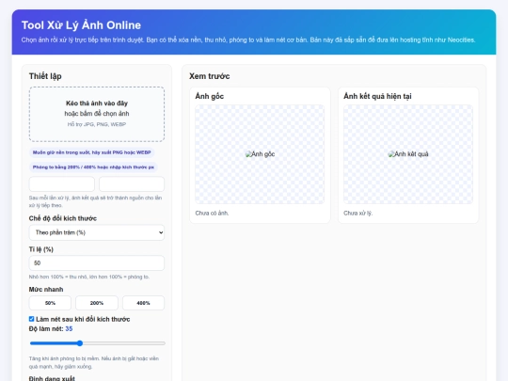508x381 pixels.
Task: Click the sharpness value '35'
Action: (69, 329)
